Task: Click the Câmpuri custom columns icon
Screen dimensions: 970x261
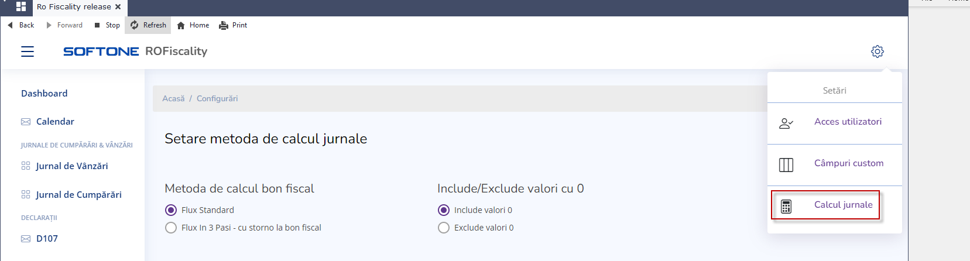Action: (x=786, y=164)
